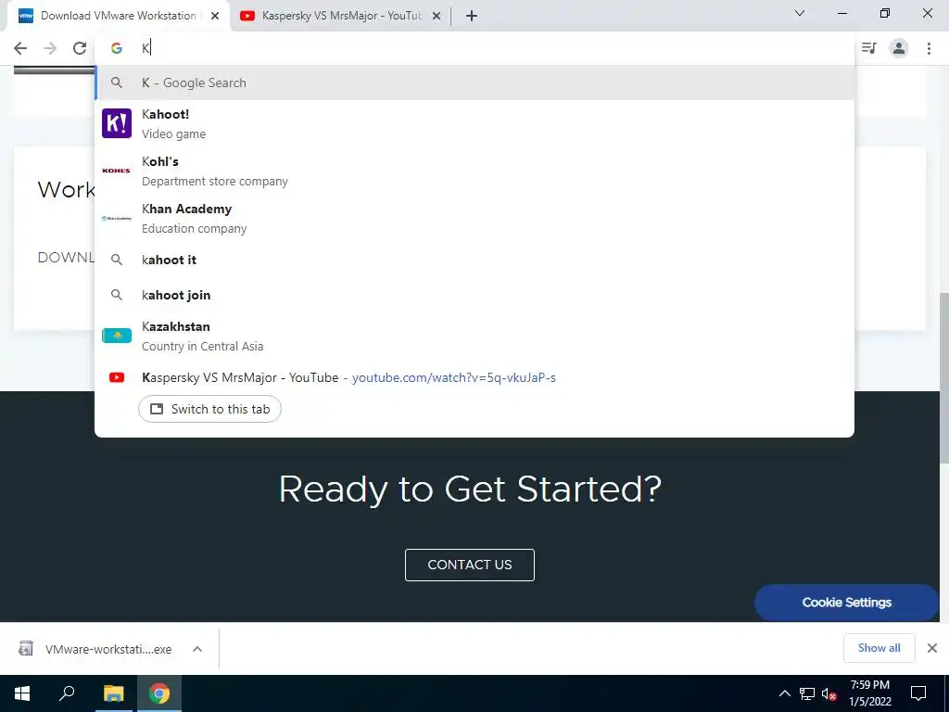Show hidden system tray icons
The width and height of the screenshot is (949, 712).
point(784,693)
